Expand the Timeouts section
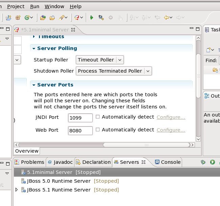The width and height of the screenshot is (220, 206). (x=34, y=37)
